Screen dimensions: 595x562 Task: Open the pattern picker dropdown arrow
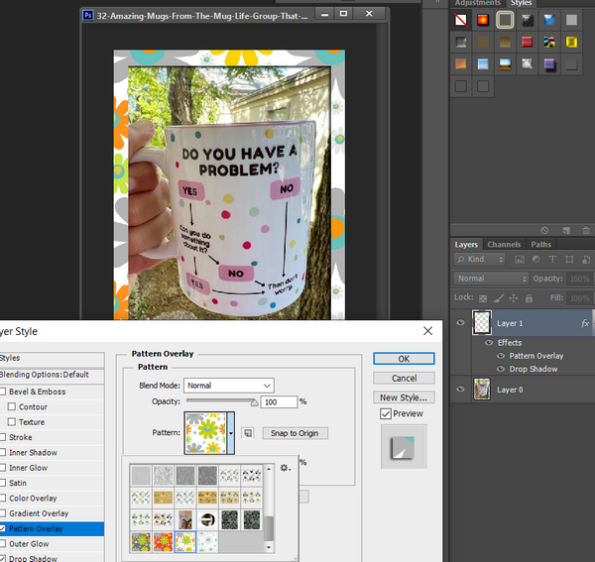231,433
